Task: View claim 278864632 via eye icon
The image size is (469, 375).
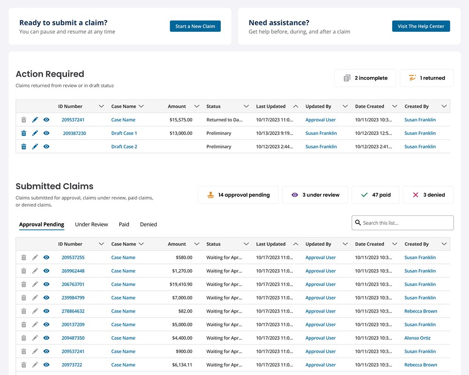Action: click(46, 311)
